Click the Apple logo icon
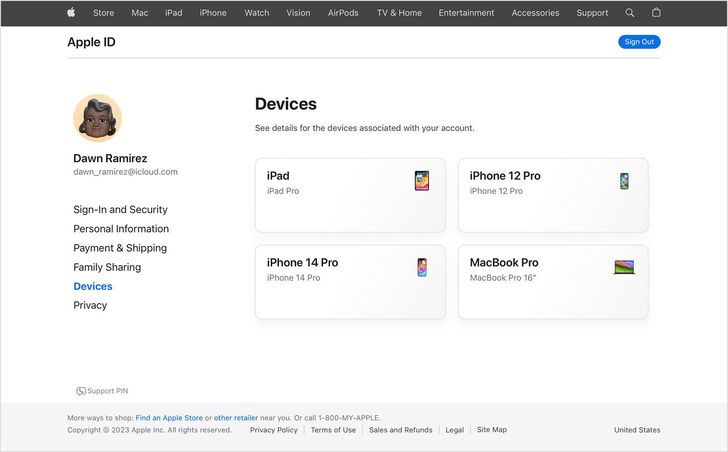The width and height of the screenshot is (728, 452). (x=71, y=13)
